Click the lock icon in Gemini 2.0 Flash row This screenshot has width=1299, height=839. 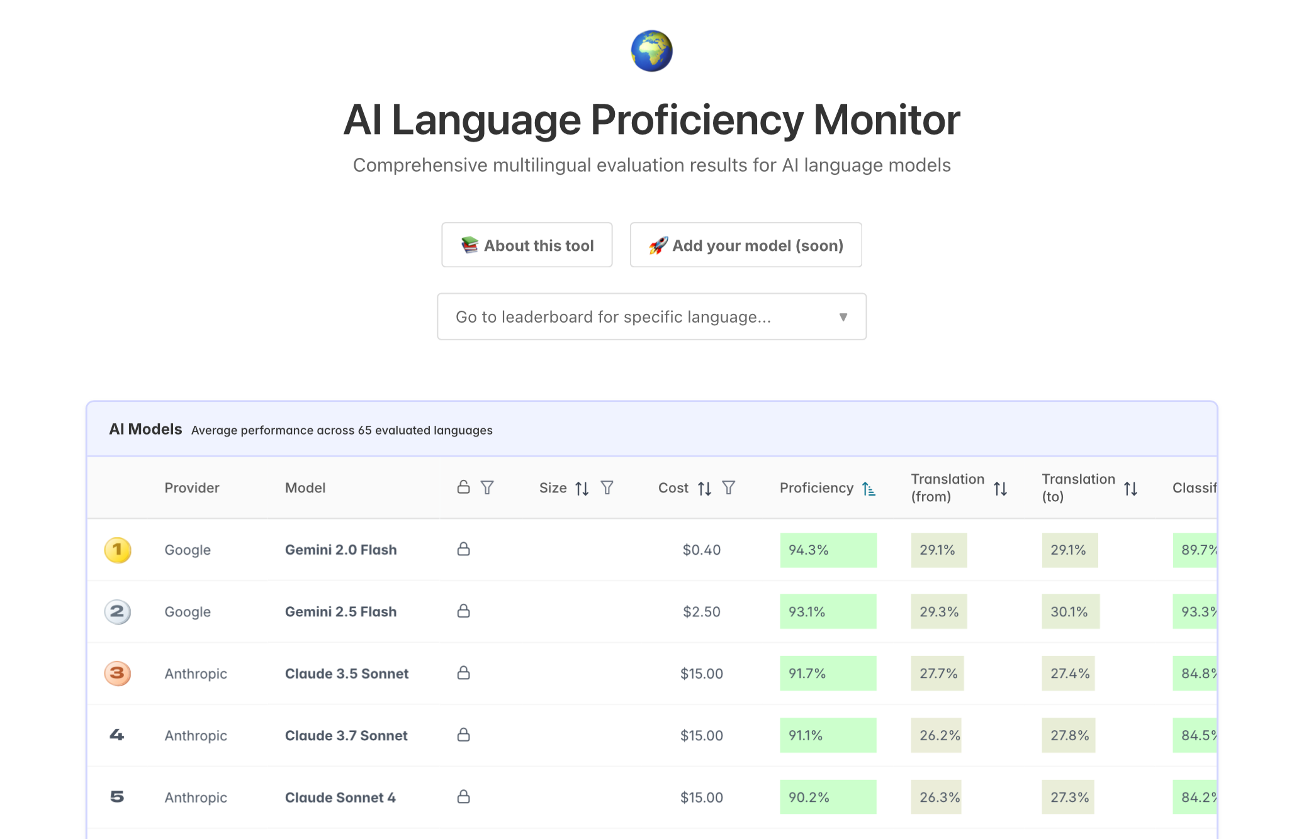(463, 549)
